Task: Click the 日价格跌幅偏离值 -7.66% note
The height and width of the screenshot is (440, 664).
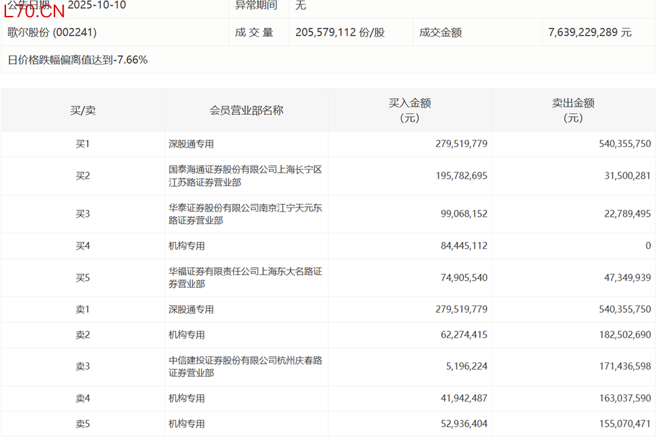Action: point(78,60)
